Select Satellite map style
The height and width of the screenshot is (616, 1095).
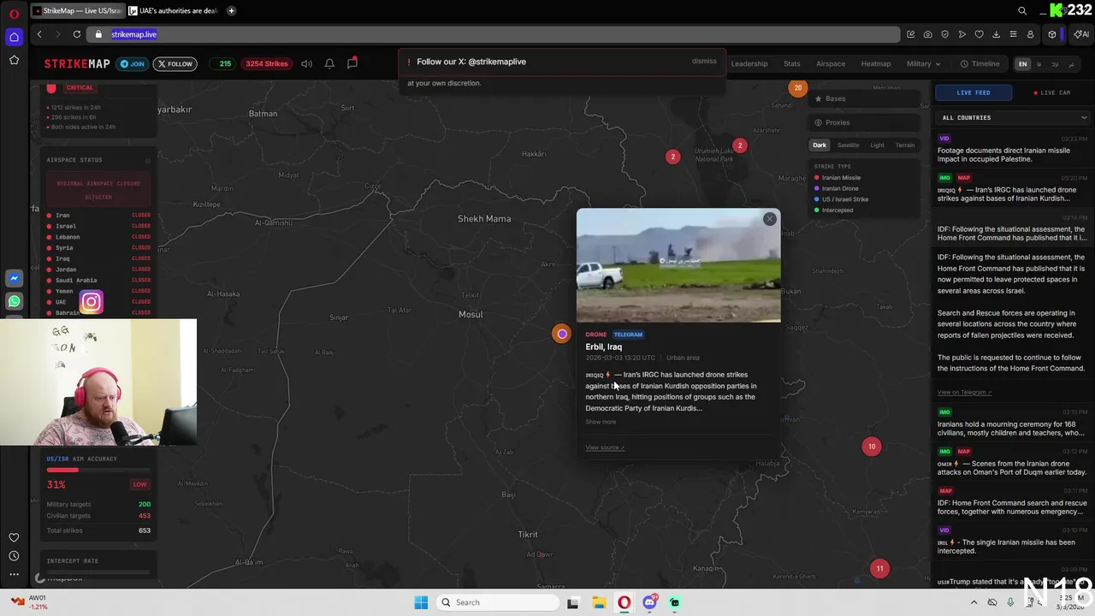tap(848, 145)
